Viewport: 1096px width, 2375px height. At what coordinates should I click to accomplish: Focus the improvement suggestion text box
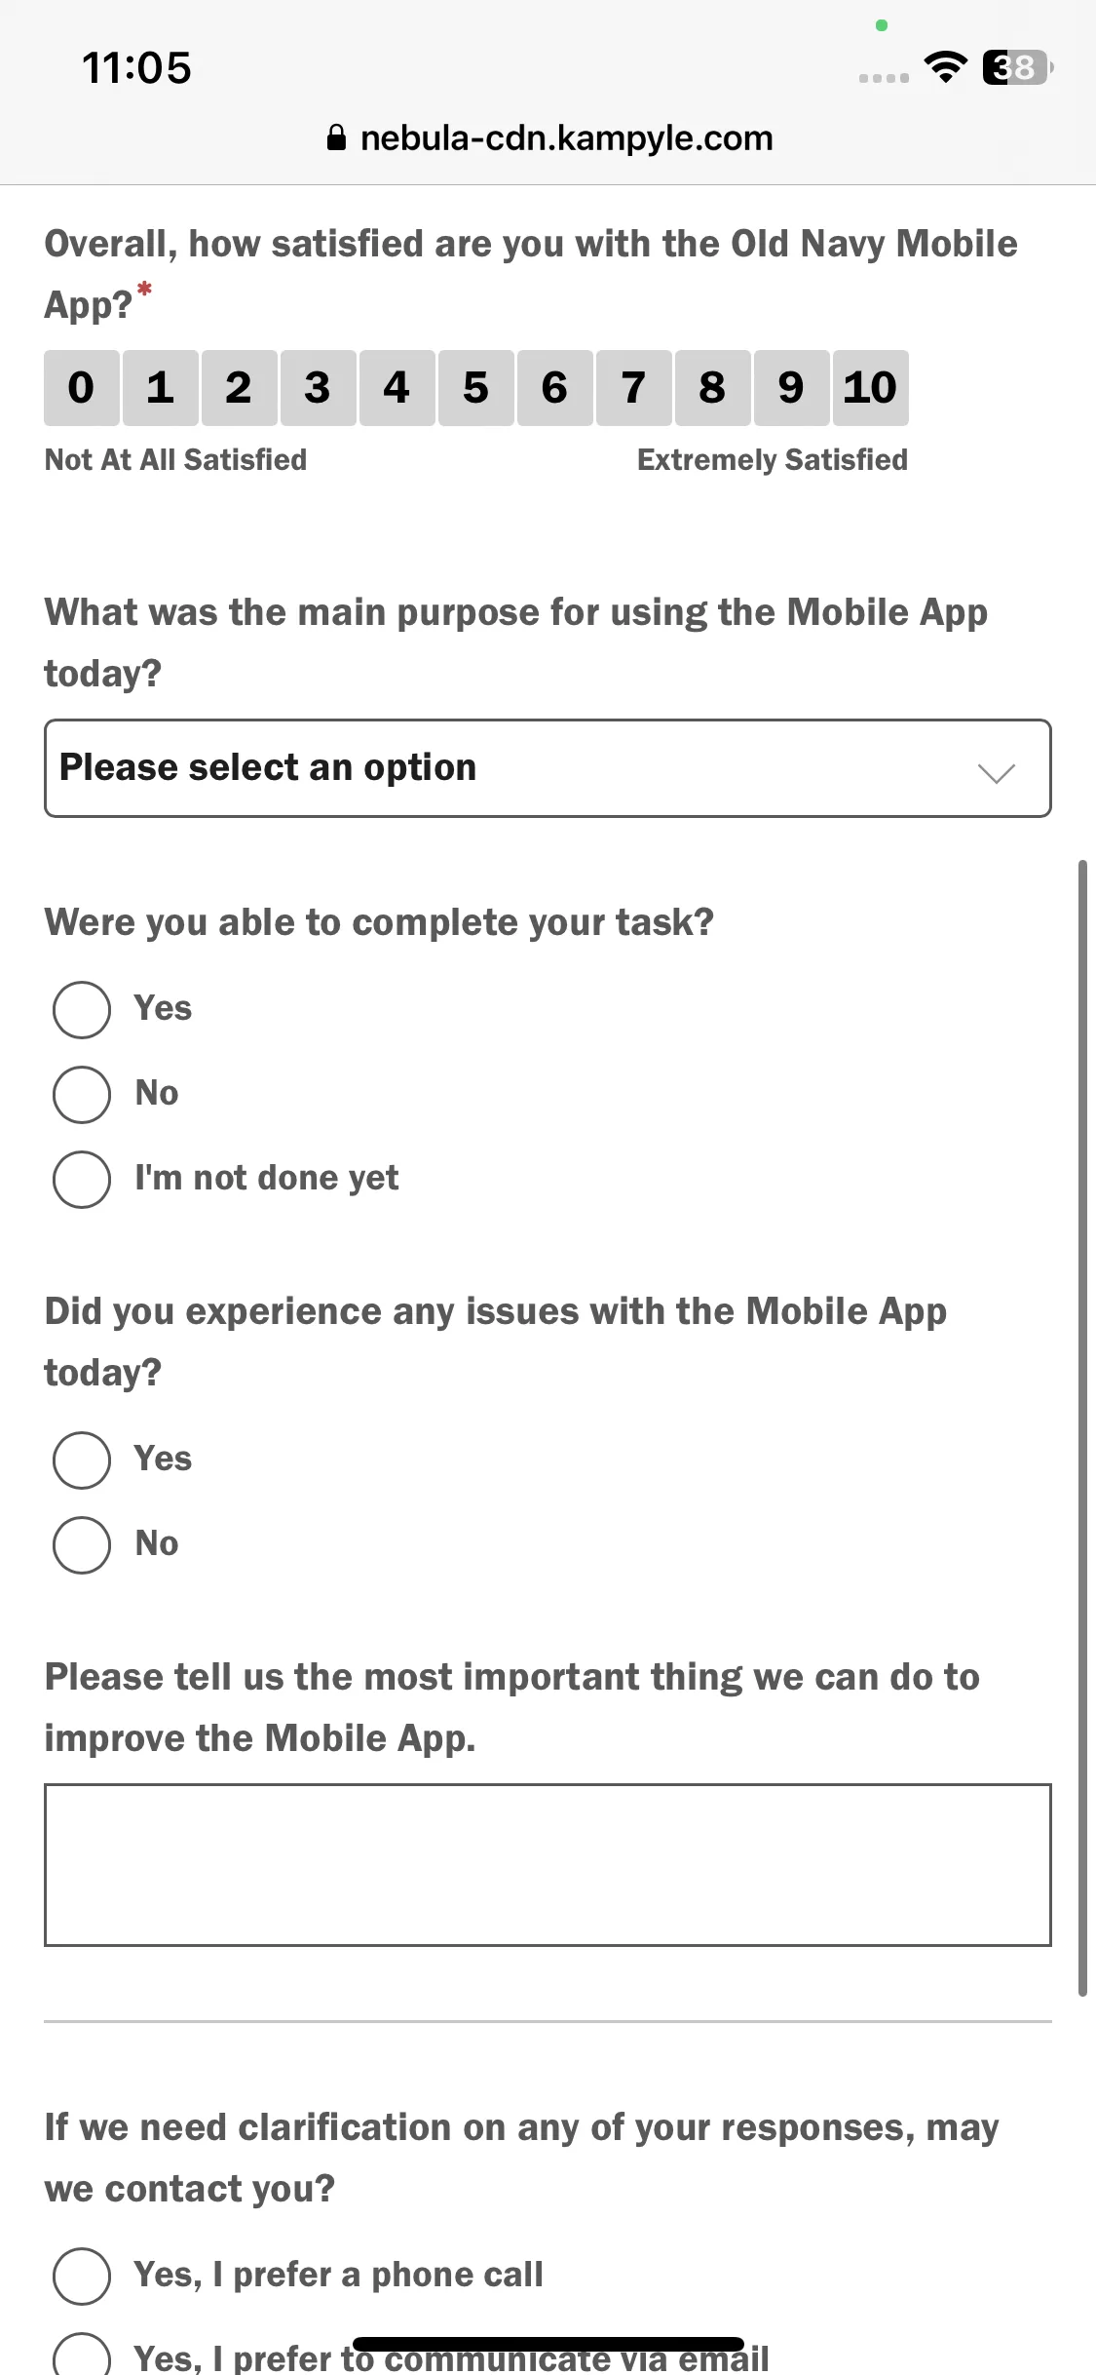click(548, 1865)
